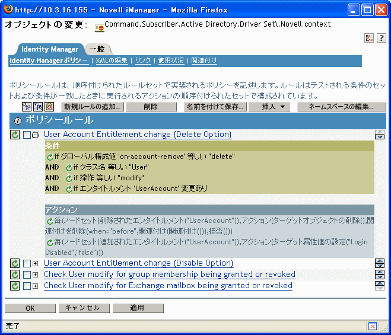Viewport: 391px width, 335px height.
Task: Move group membership rule up with arrow
Action: (x=380, y=272)
